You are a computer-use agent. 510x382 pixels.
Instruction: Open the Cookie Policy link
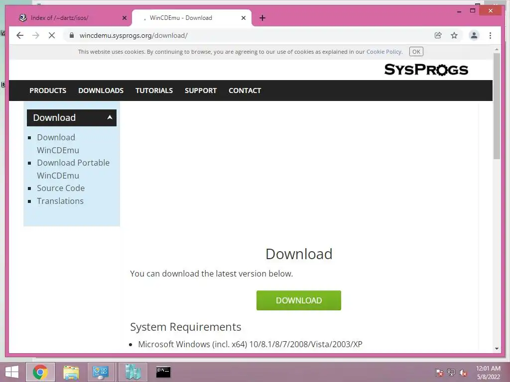coord(384,52)
